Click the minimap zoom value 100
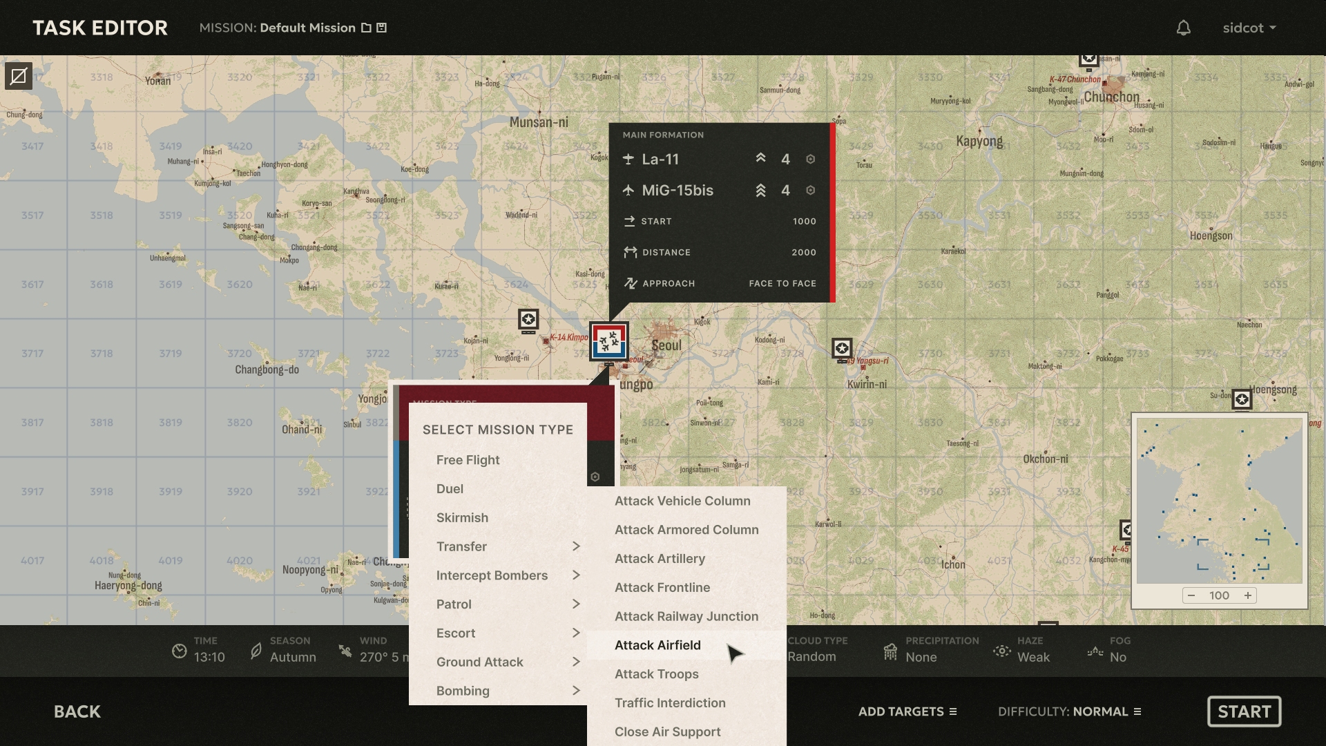The height and width of the screenshot is (746, 1326). 1220,595
